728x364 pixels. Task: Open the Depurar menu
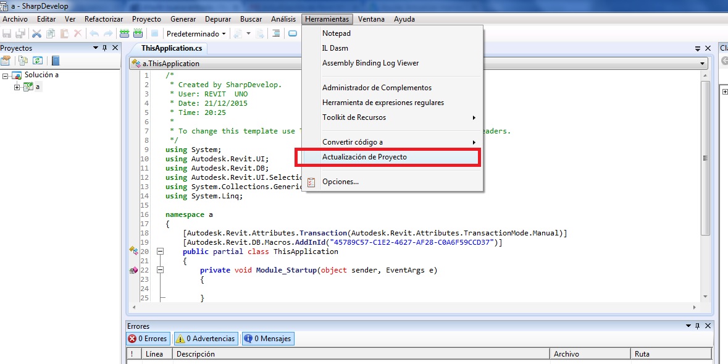218,19
